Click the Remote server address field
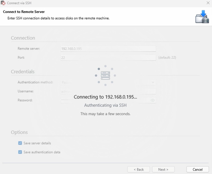Image resolution: width=212 pixels, height=174 pixels. point(108,49)
